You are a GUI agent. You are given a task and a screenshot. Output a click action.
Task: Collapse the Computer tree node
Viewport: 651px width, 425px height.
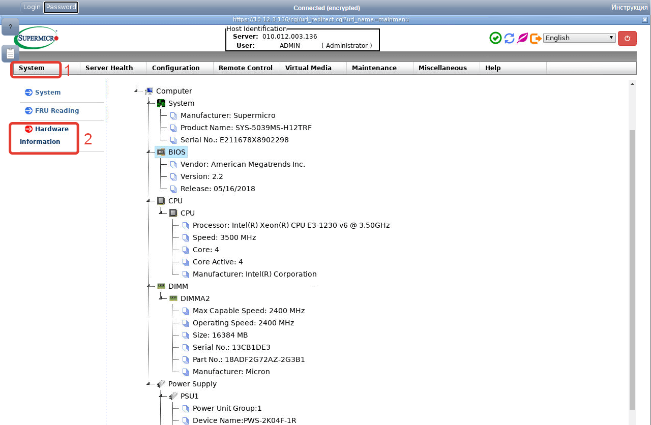coord(137,92)
